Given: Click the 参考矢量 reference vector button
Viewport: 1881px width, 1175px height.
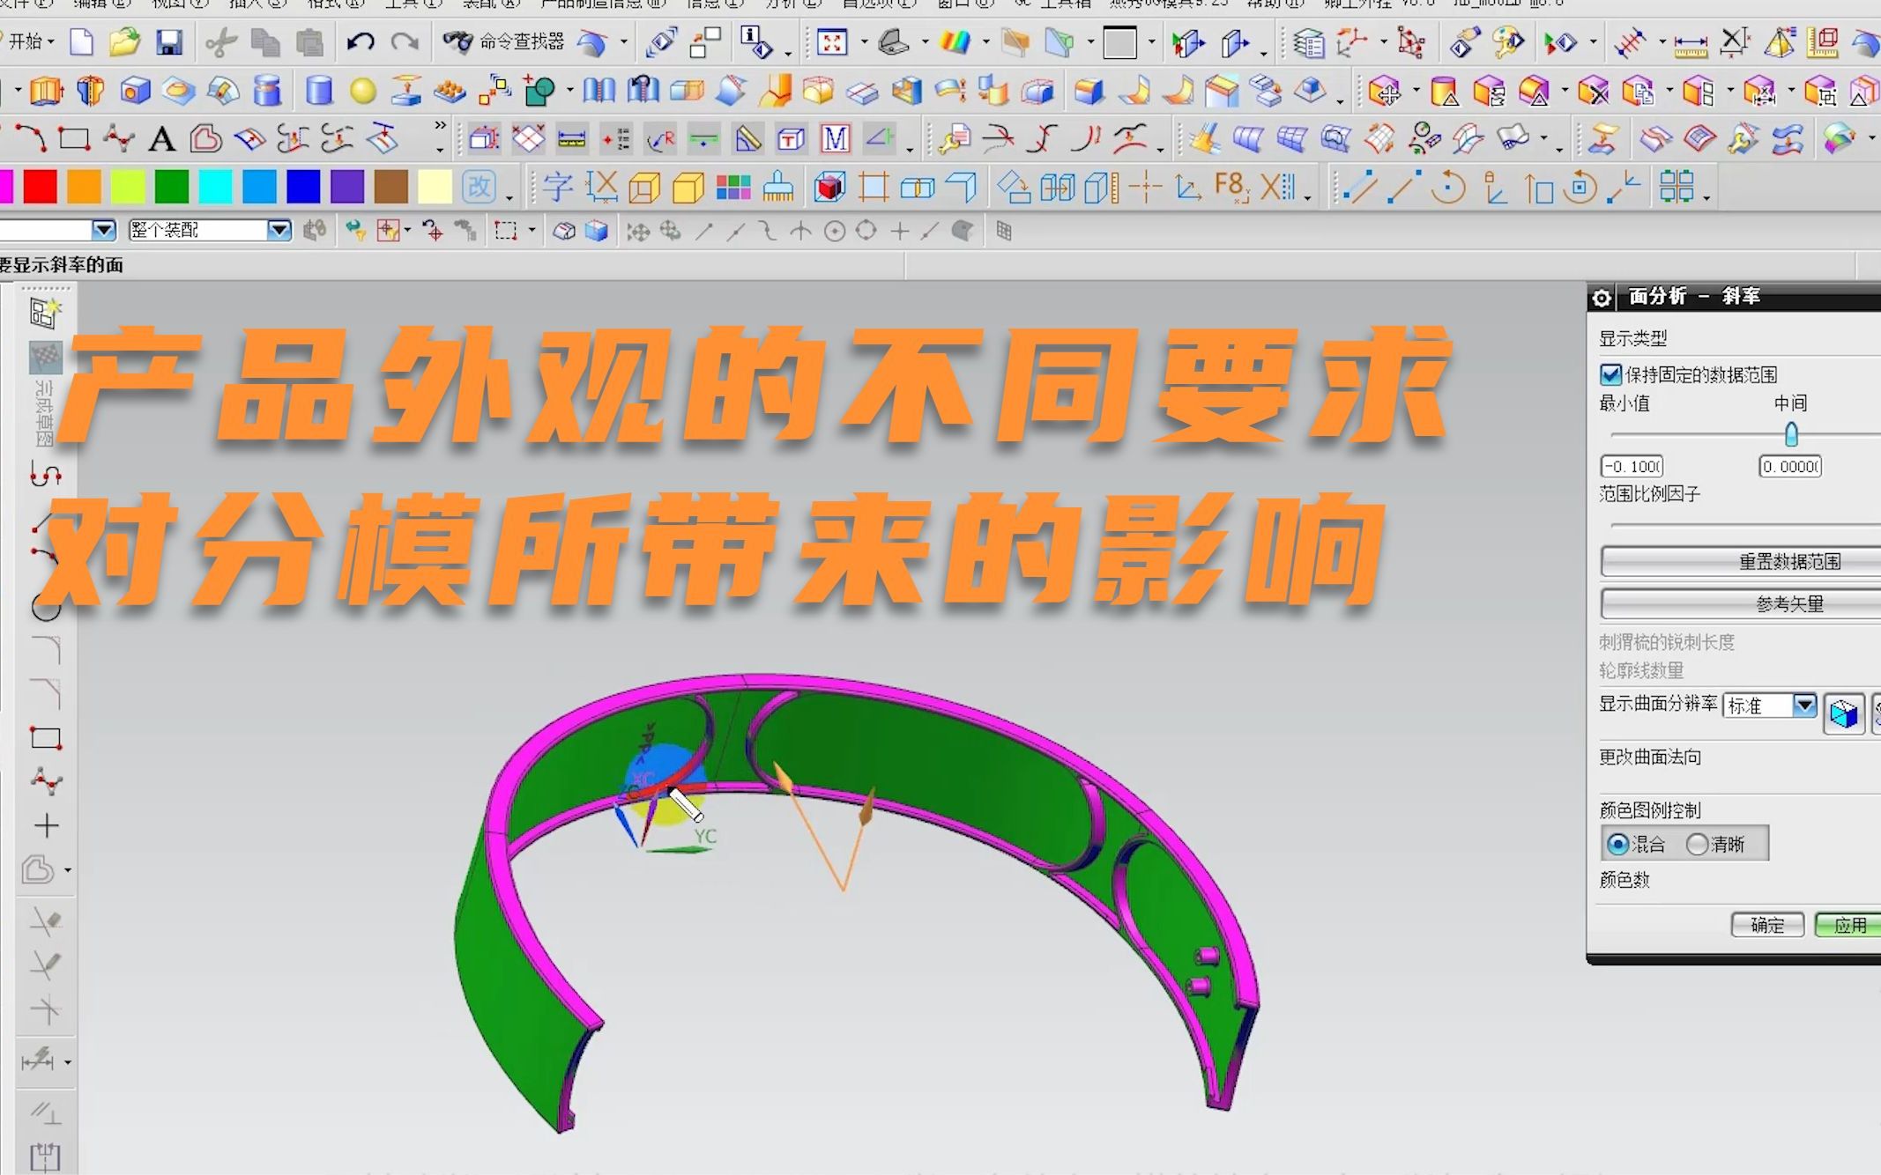Looking at the screenshot, I should coord(1789,604).
